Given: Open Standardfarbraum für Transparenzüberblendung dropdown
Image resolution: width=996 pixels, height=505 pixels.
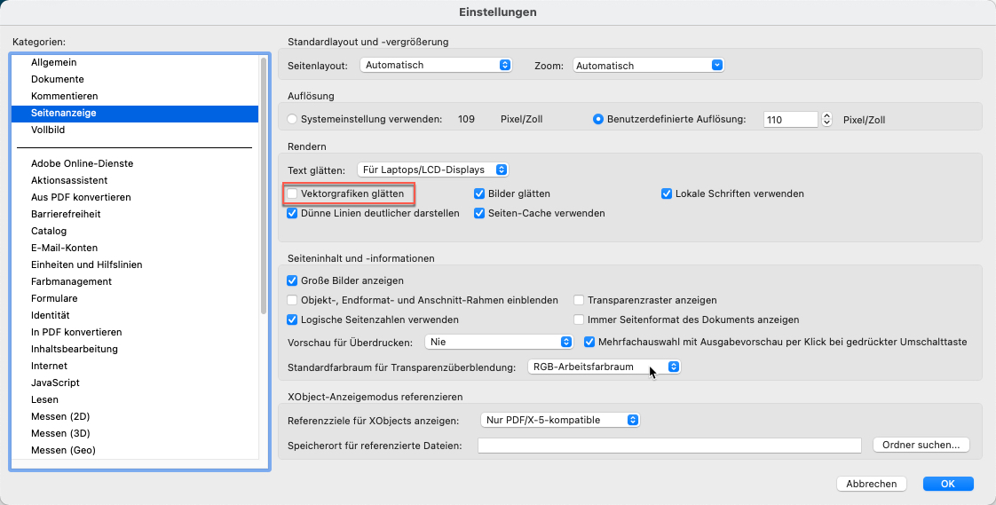Looking at the screenshot, I should coord(604,367).
